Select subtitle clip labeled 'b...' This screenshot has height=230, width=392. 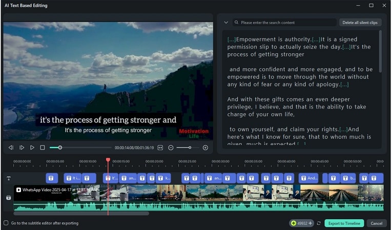349,178
